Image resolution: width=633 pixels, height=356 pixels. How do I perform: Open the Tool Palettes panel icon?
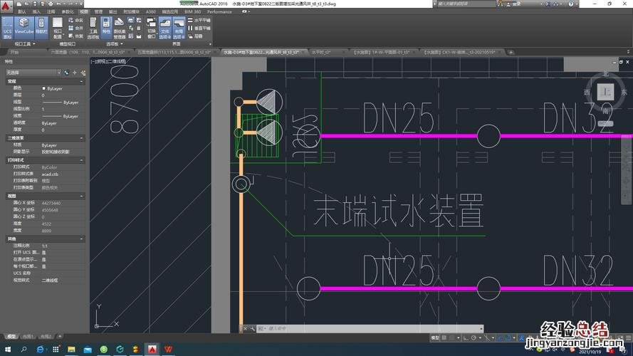coord(93,27)
